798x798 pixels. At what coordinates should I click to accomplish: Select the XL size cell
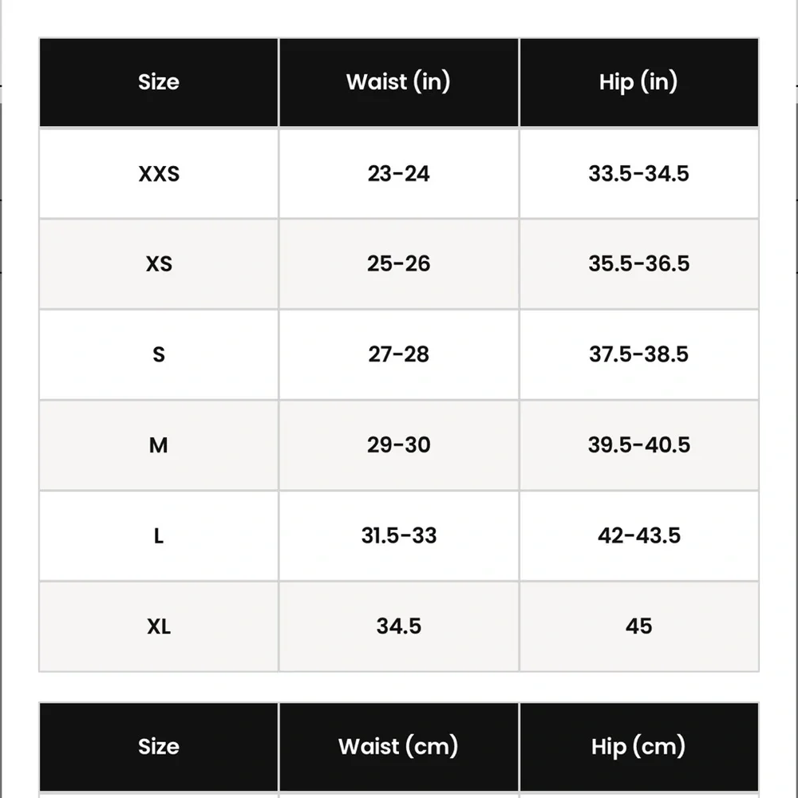(159, 626)
